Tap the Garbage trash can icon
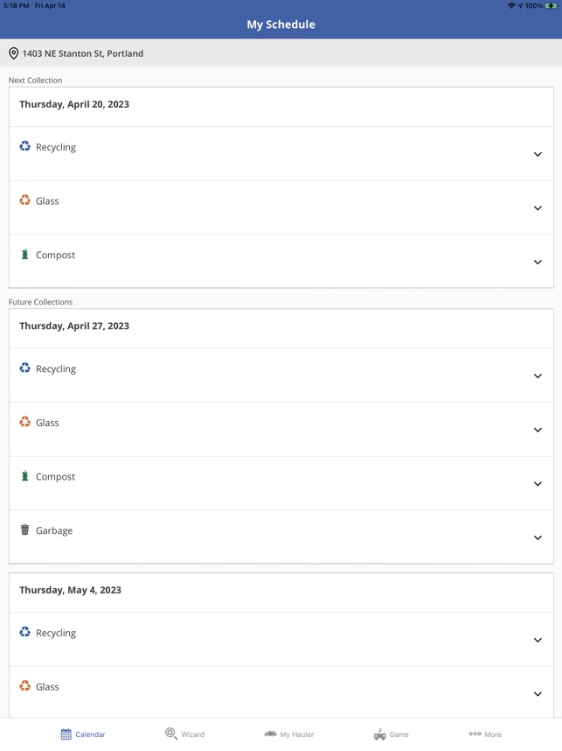 pos(24,530)
